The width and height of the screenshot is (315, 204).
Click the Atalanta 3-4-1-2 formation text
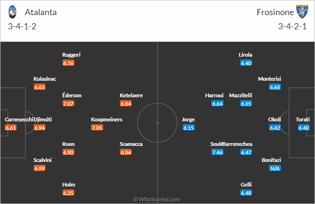(22, 26)
